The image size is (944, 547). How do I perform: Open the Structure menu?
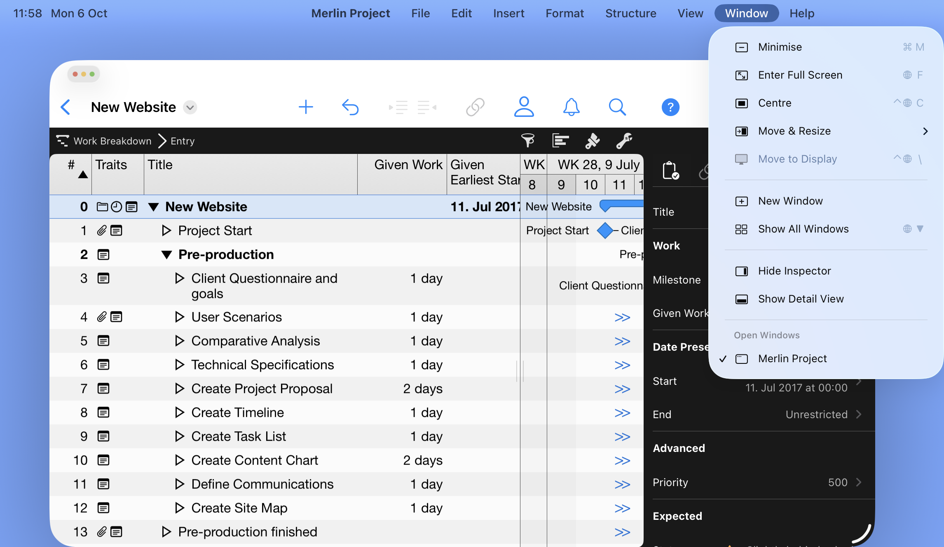[630, 13]
